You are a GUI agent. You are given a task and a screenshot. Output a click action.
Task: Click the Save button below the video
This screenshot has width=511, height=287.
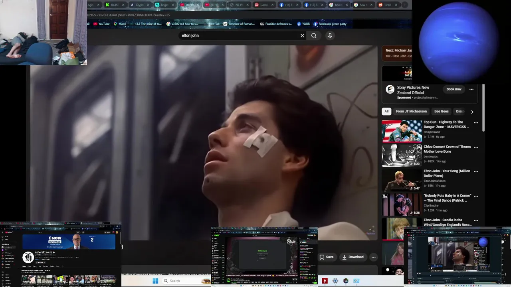(326, 257)
